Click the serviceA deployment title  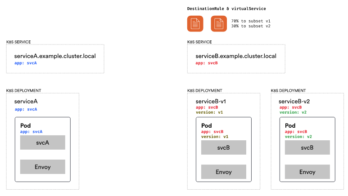pos(27,102)
